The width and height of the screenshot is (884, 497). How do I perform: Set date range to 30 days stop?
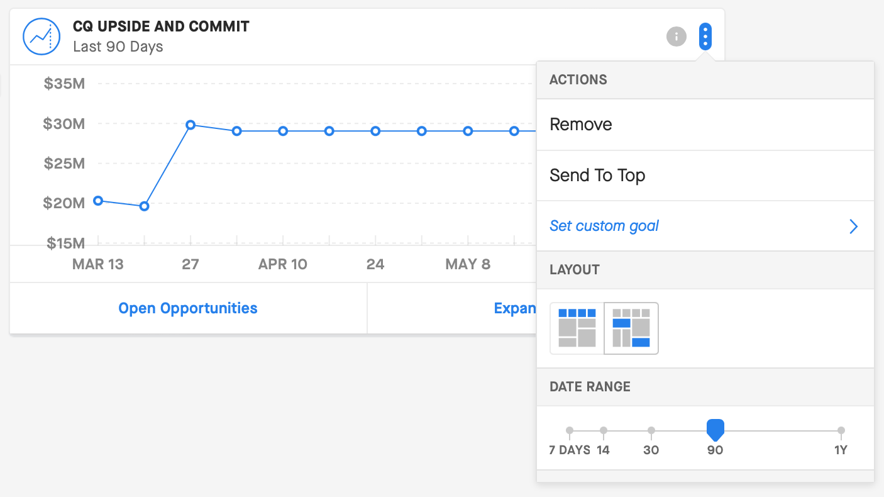tap(651, 431)
